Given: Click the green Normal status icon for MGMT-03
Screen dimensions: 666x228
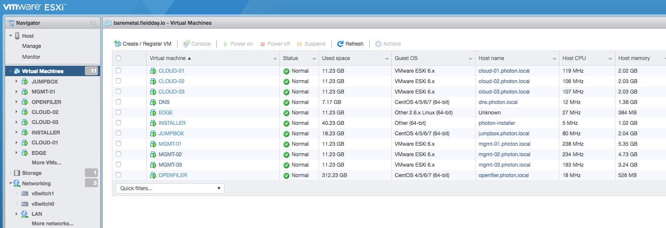Looking at the screenshot, I should coord(286,165).
